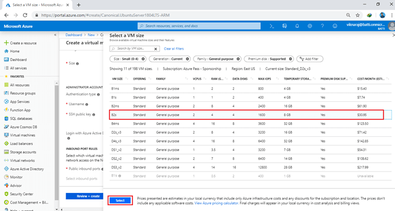
Task: Open Advisor from favorites
Action: [x=12, y=186]
